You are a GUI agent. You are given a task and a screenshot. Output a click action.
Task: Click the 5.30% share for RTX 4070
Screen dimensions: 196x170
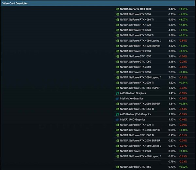pos(172,25)
